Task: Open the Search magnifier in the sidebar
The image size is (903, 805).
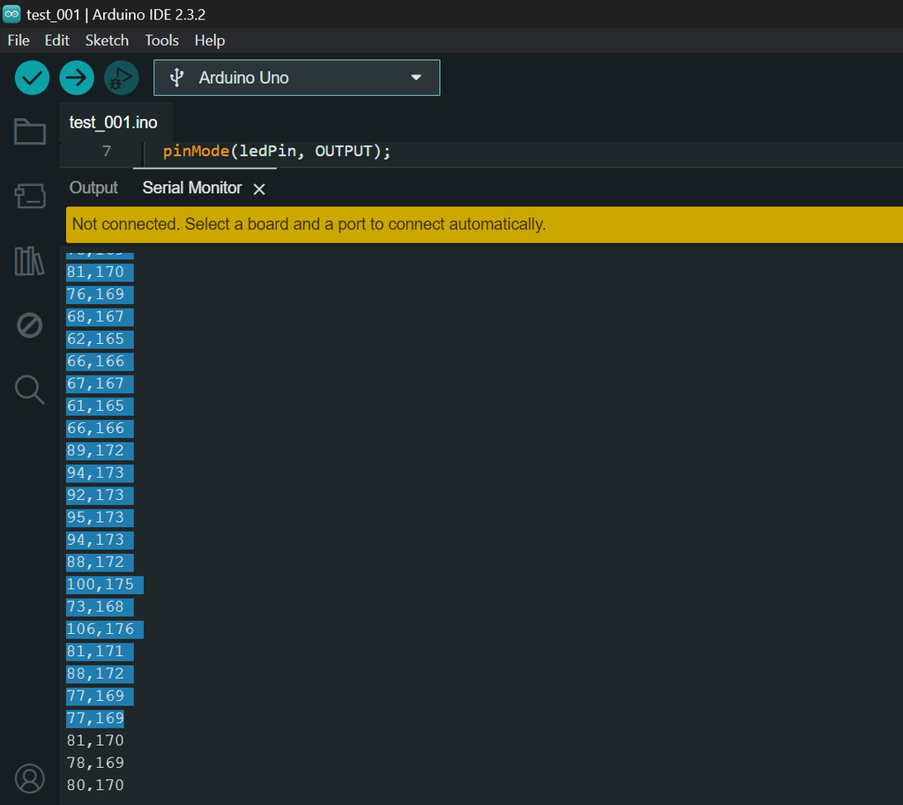Action: 30,389
